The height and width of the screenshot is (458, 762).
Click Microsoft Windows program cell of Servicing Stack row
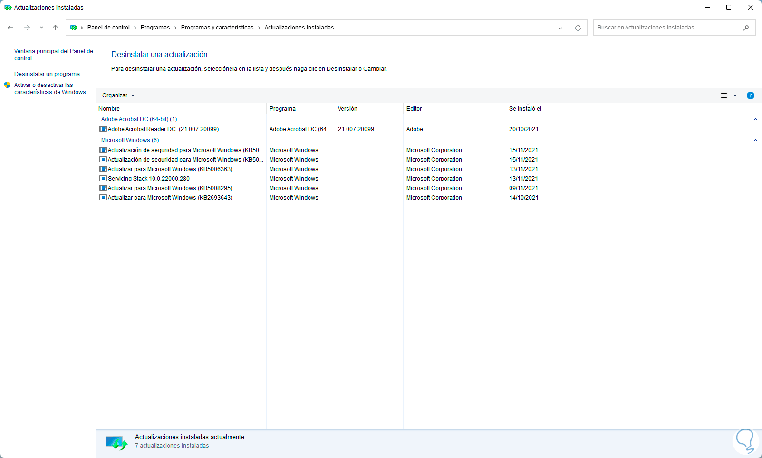[294, 179]
